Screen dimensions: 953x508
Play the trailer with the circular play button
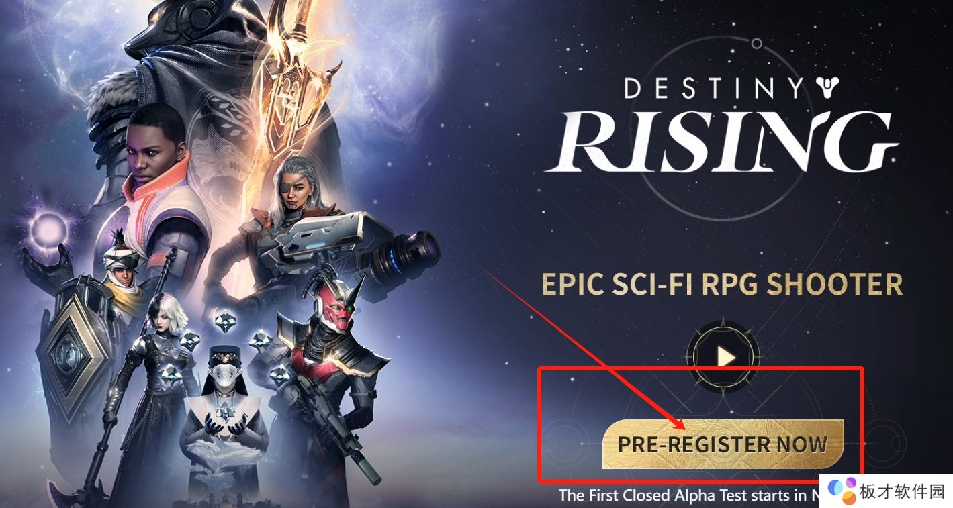[724, 357]
